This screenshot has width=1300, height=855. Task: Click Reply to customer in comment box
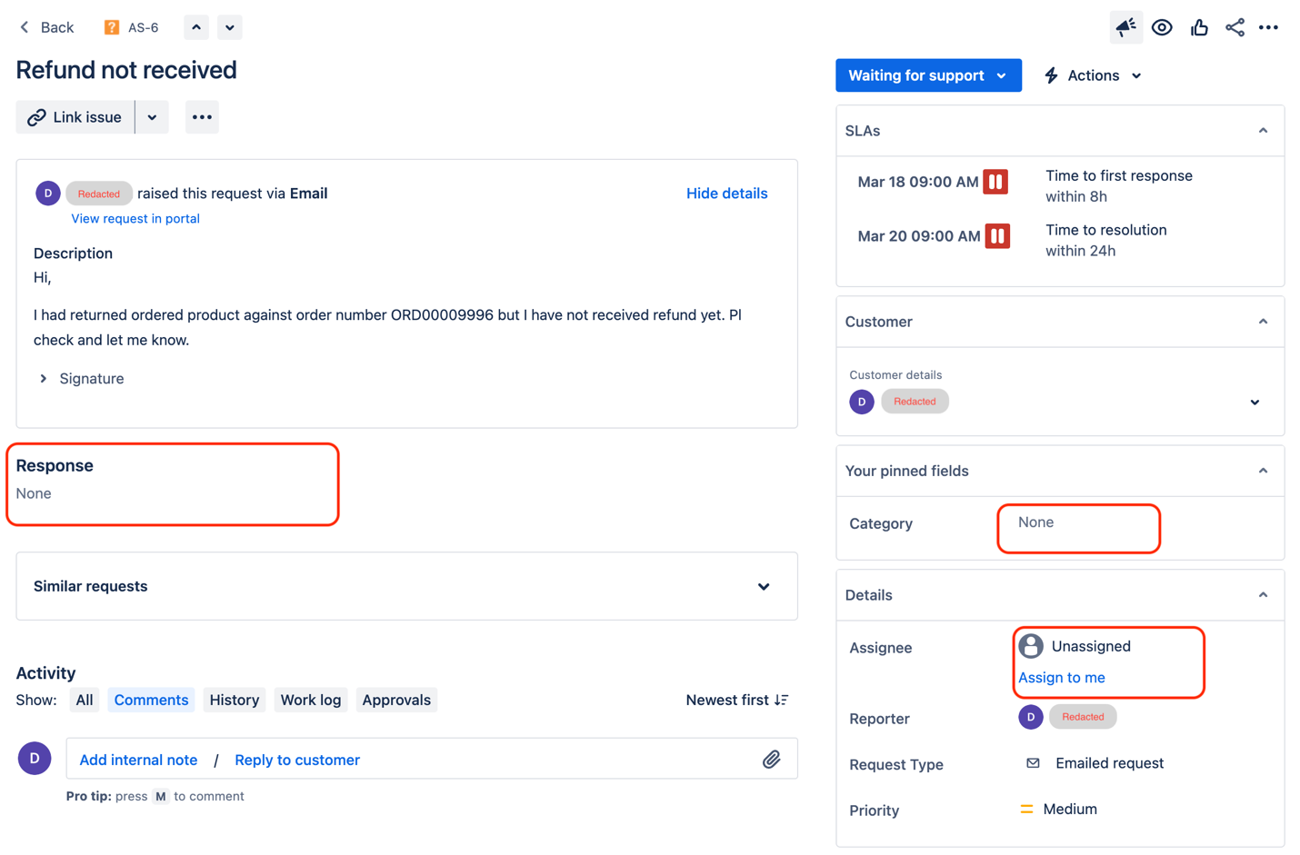297,760
